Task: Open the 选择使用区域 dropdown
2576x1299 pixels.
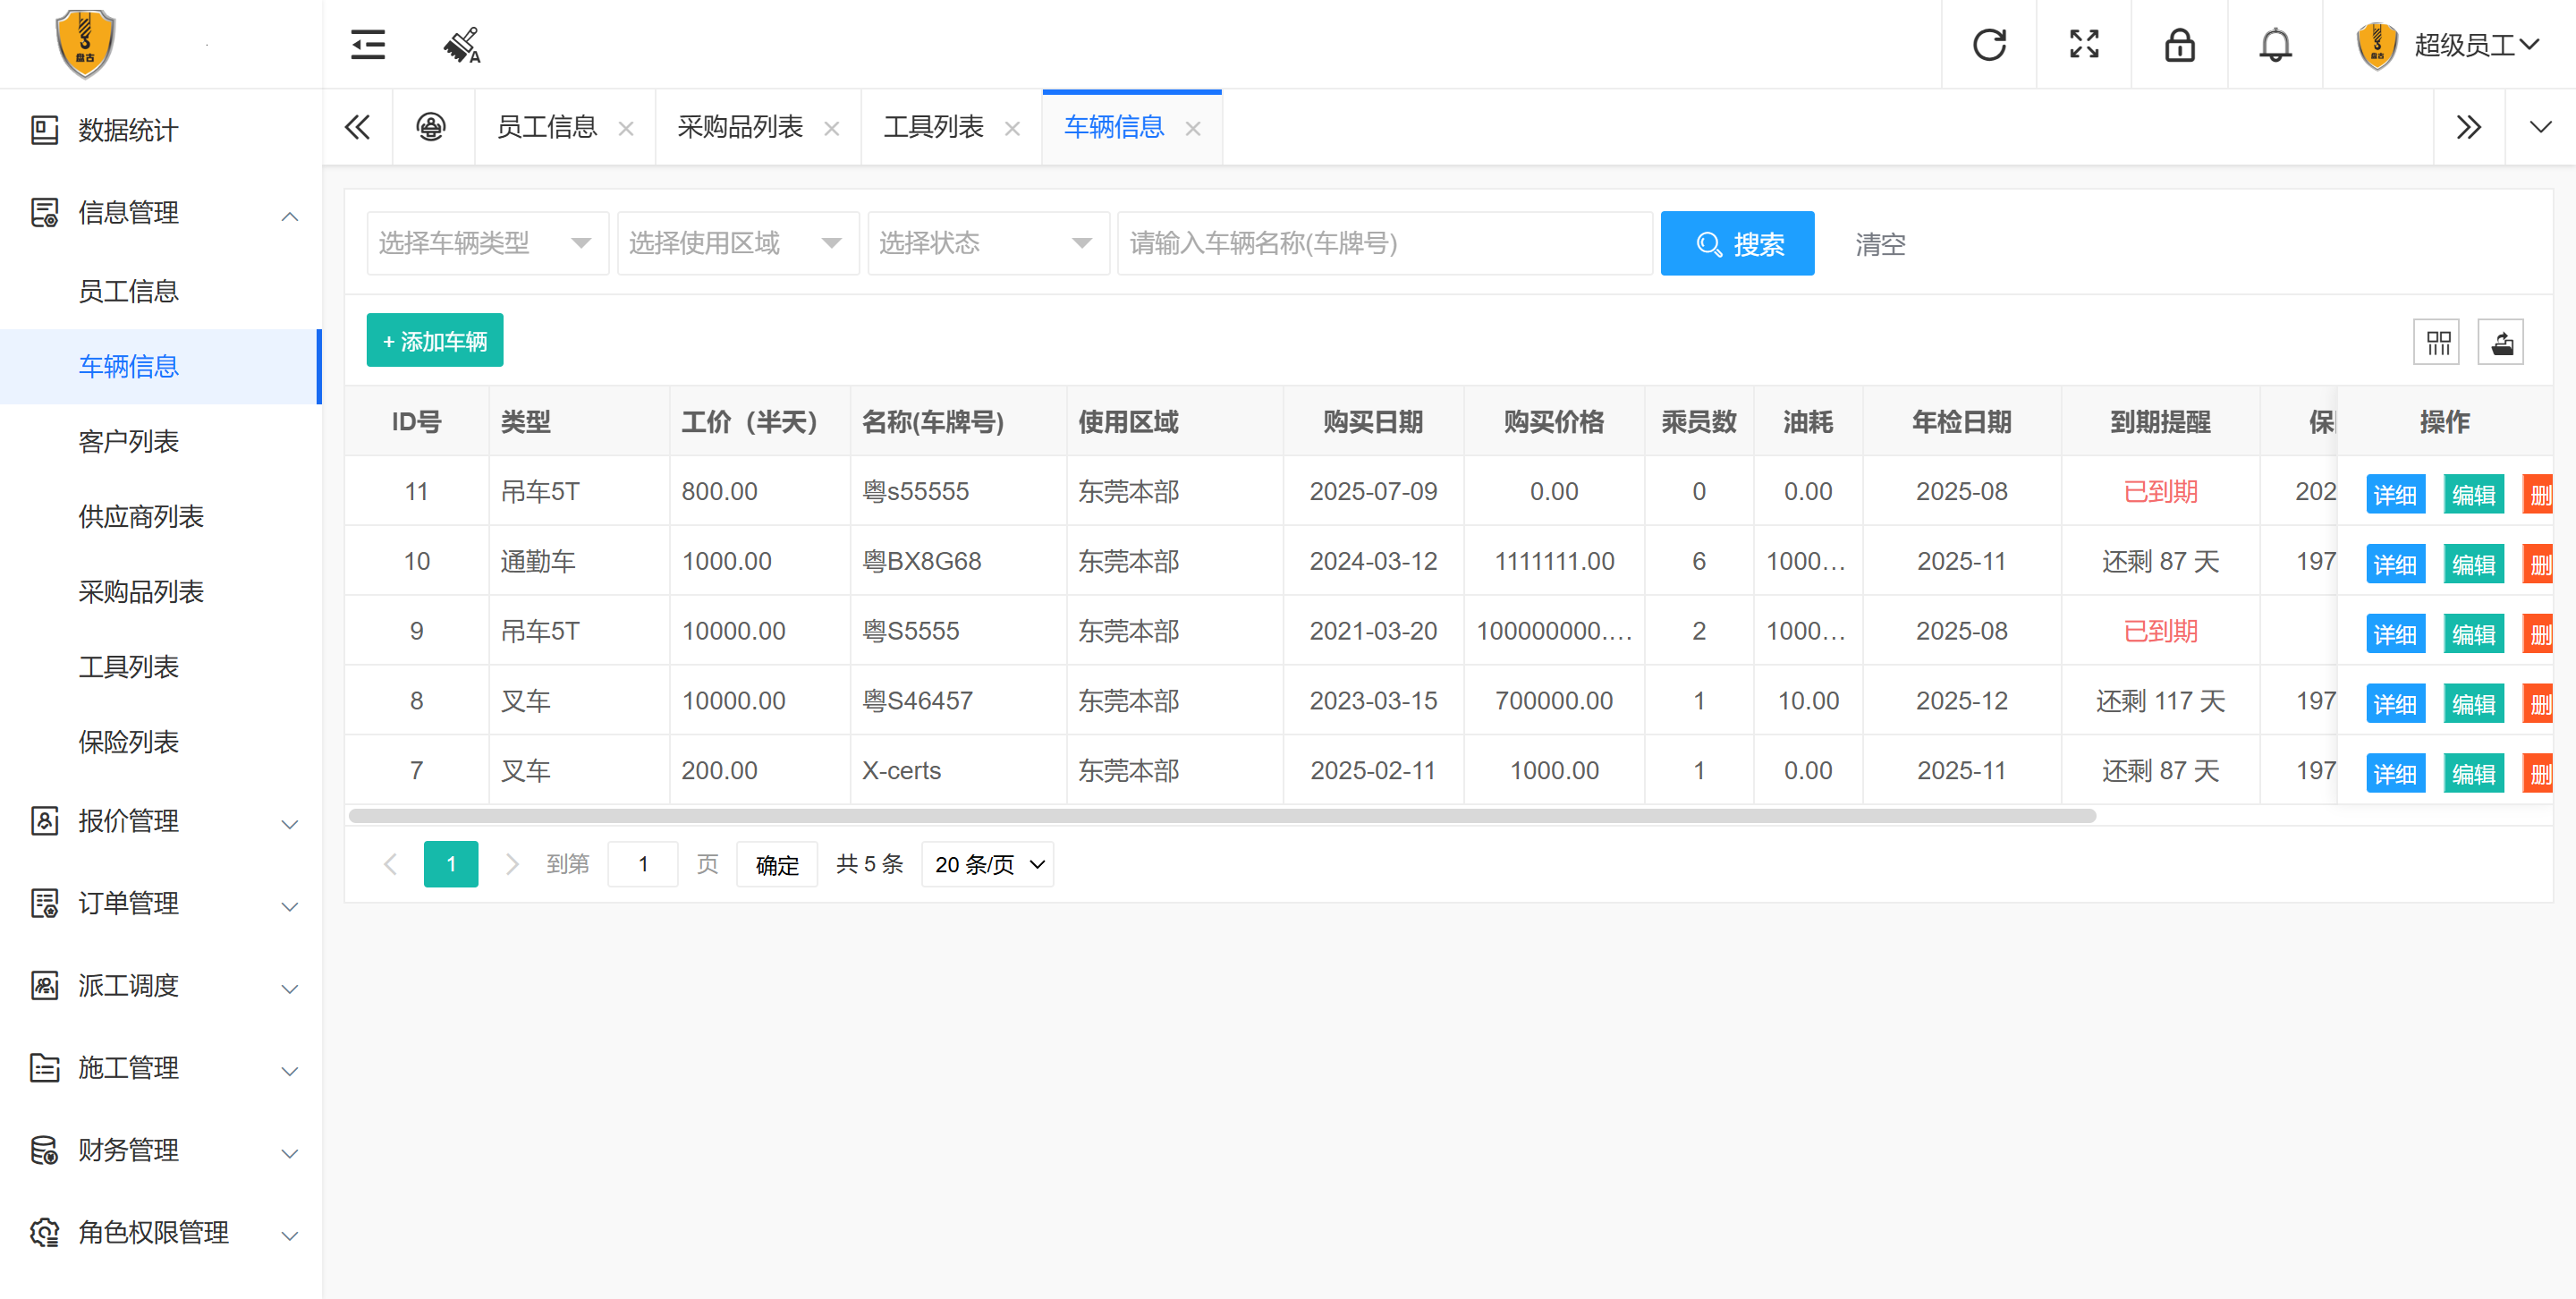Action: 737,243
